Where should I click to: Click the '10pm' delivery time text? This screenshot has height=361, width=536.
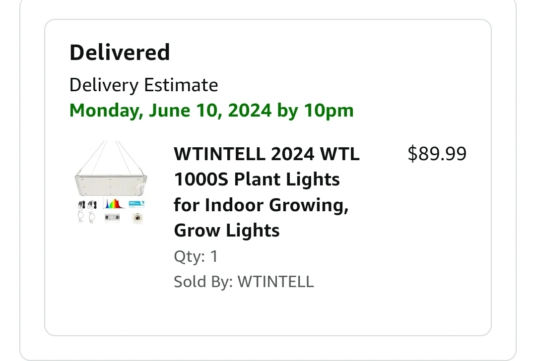329,111
